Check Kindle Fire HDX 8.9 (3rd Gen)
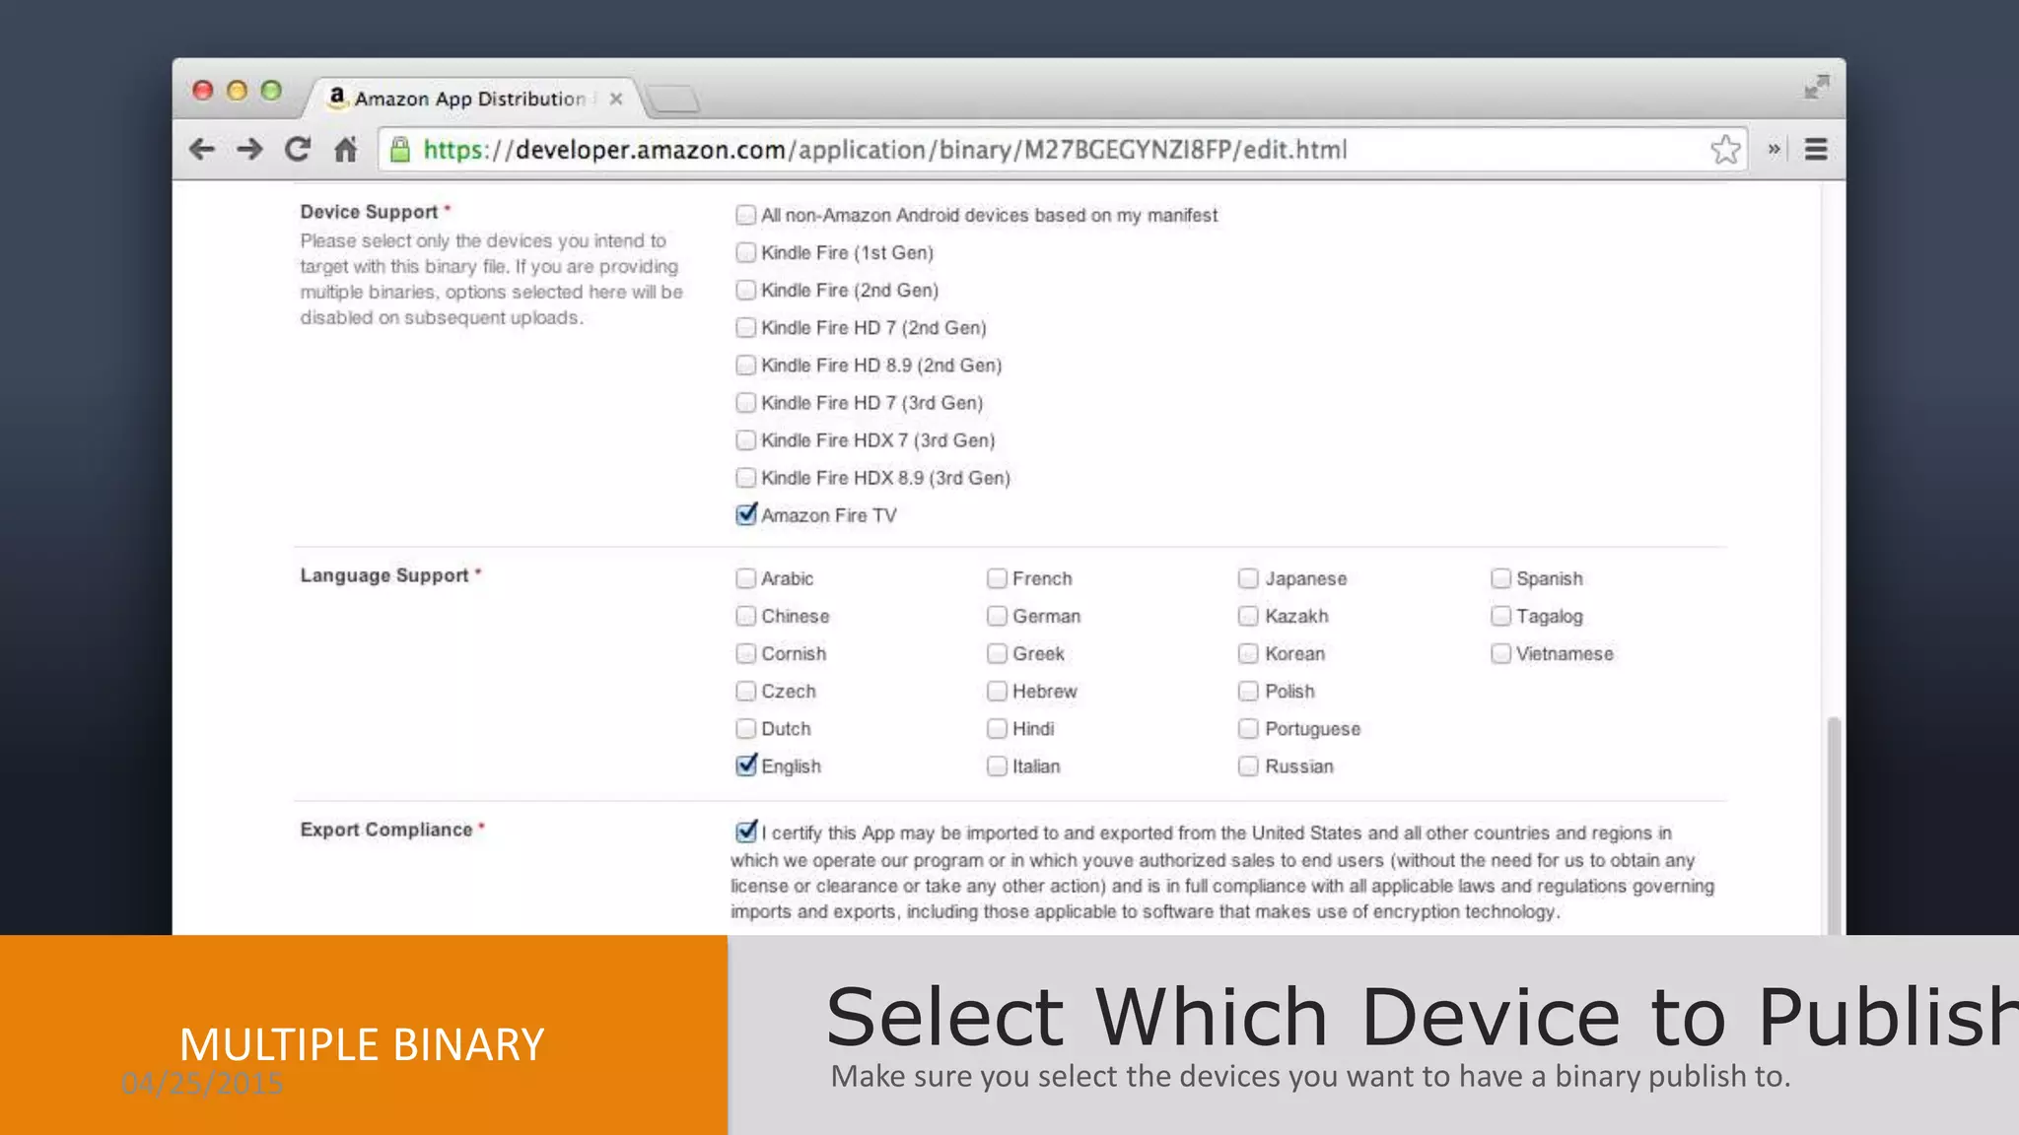This screenshot has height=1135, width=2019. pyautogui.click(x=746, y=477)
